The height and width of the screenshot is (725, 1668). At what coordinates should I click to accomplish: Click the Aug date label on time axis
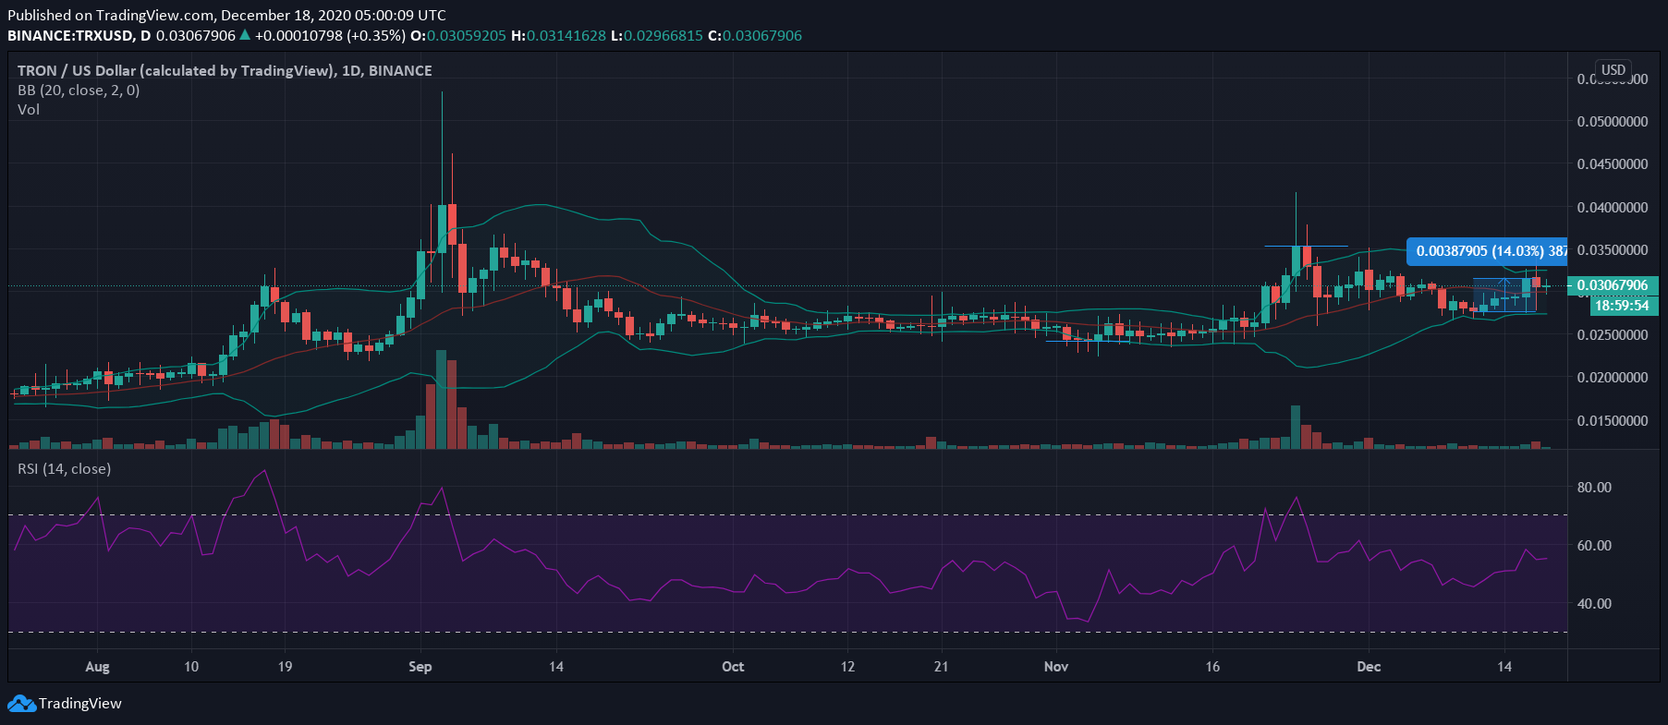click(x=97, y=667)
